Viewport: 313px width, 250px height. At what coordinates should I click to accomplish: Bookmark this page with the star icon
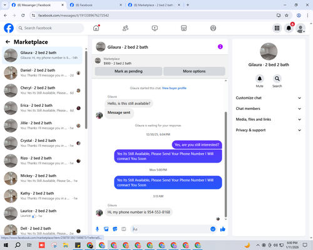pos(287,16)
